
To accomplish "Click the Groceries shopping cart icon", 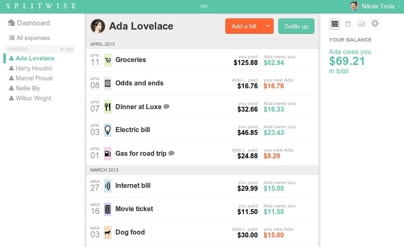I will coord(108,60).
